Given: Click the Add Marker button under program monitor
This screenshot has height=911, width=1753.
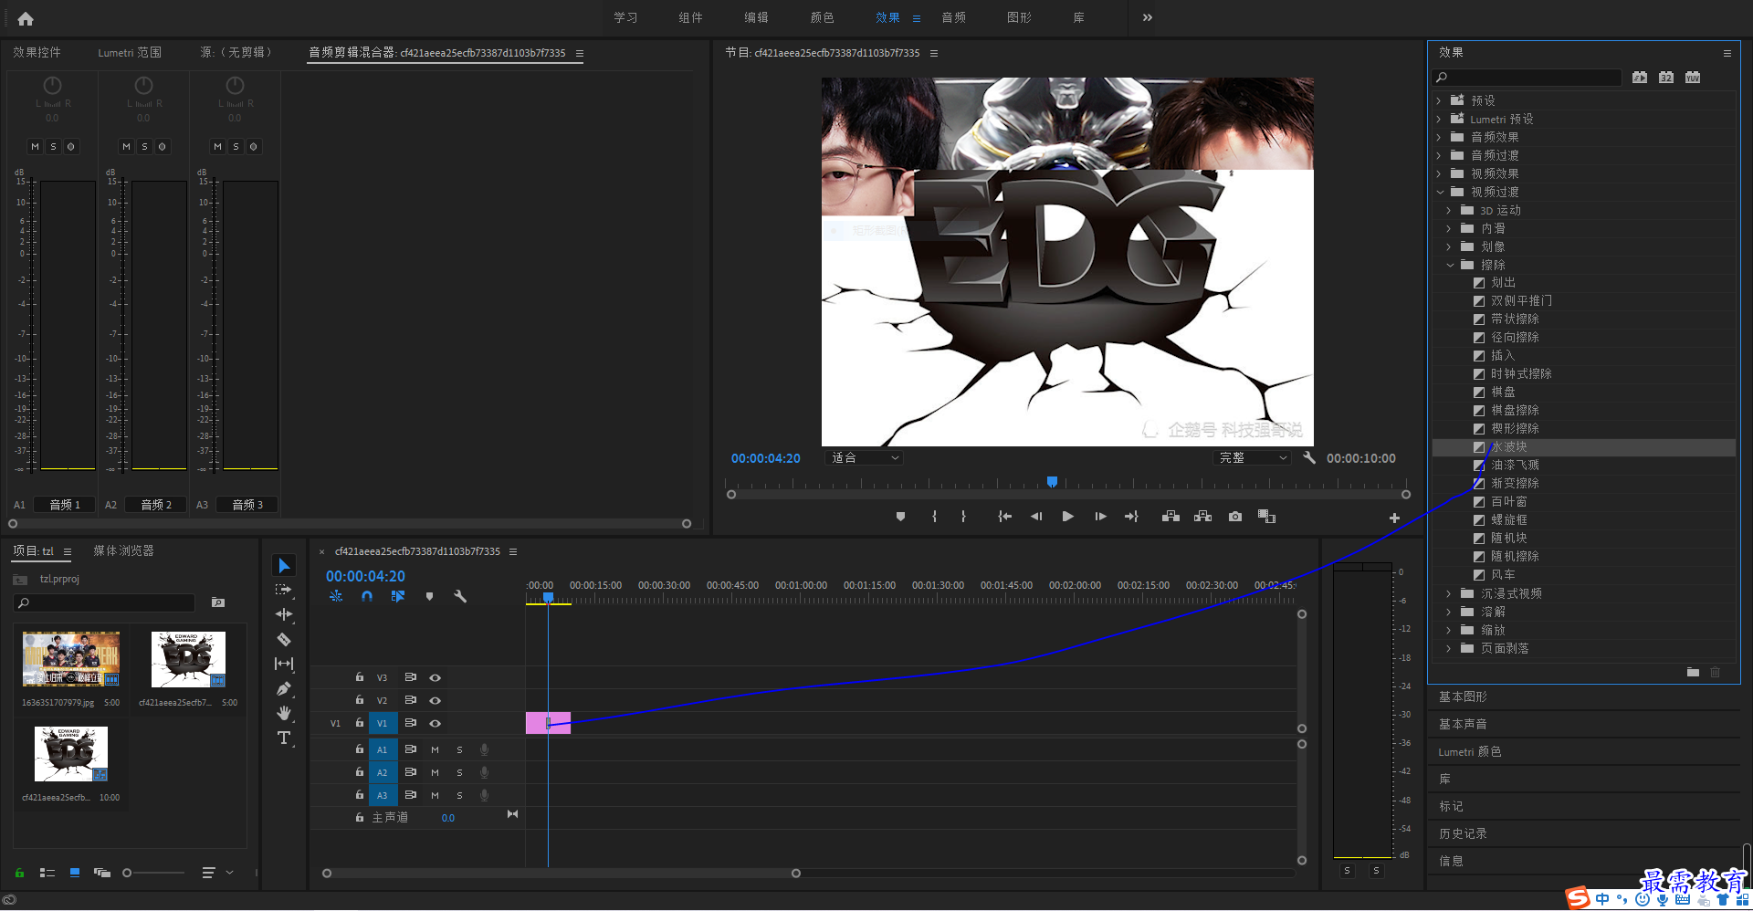Looking at the screenshot, I should coord(900,517).
